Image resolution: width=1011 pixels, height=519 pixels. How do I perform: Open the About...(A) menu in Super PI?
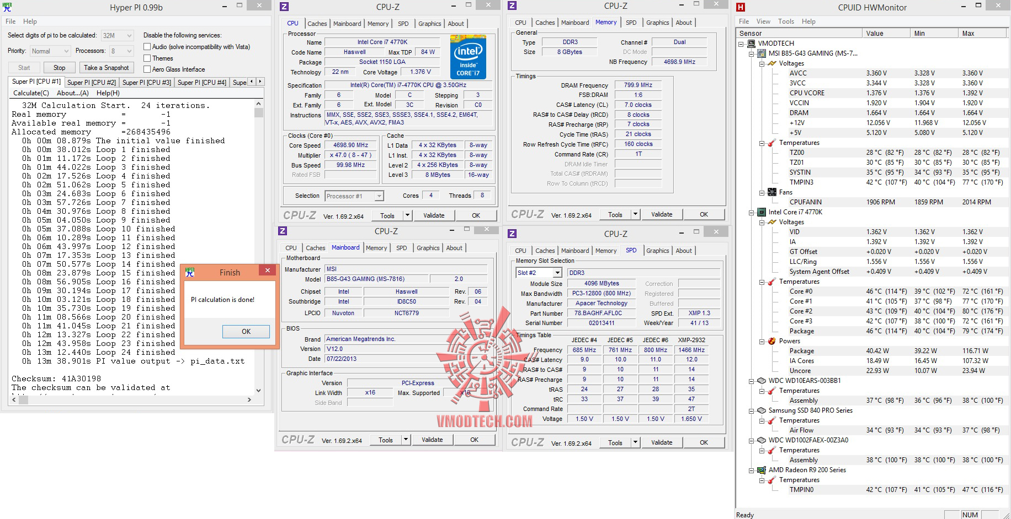(73, 93)
